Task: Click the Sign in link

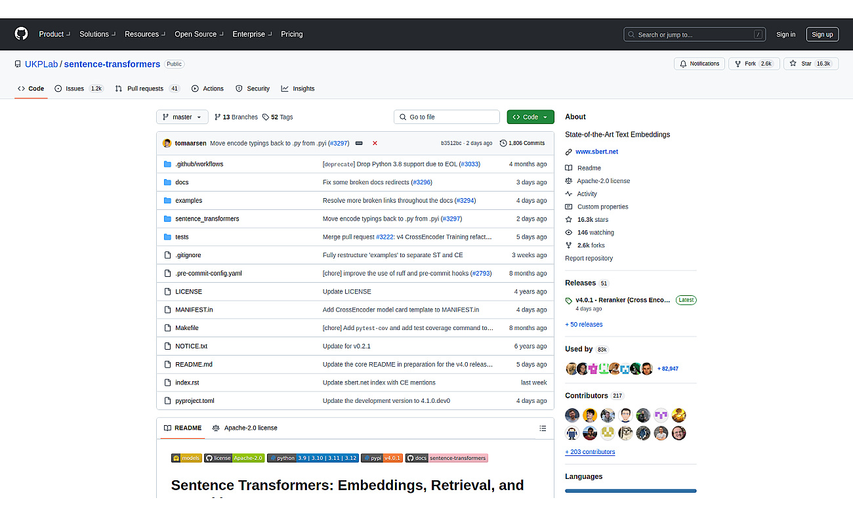Action: (785, 35)
